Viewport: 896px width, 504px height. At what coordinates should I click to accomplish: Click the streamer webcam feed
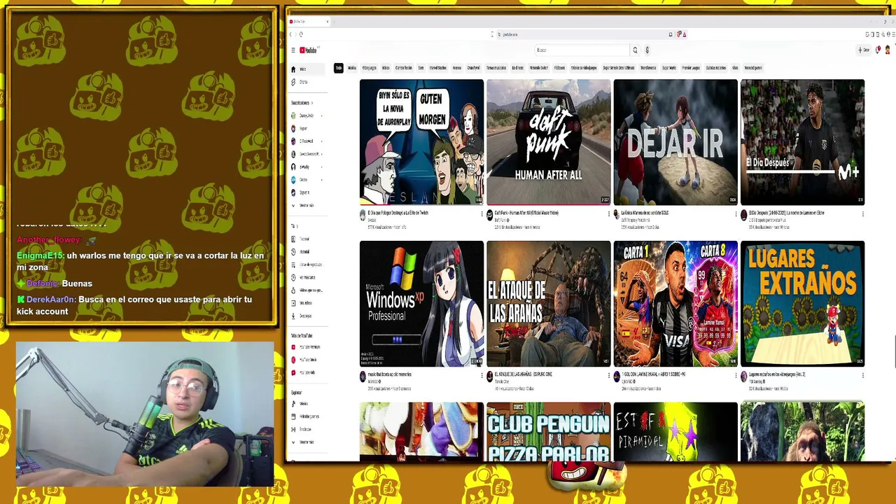tap(145, 414)
